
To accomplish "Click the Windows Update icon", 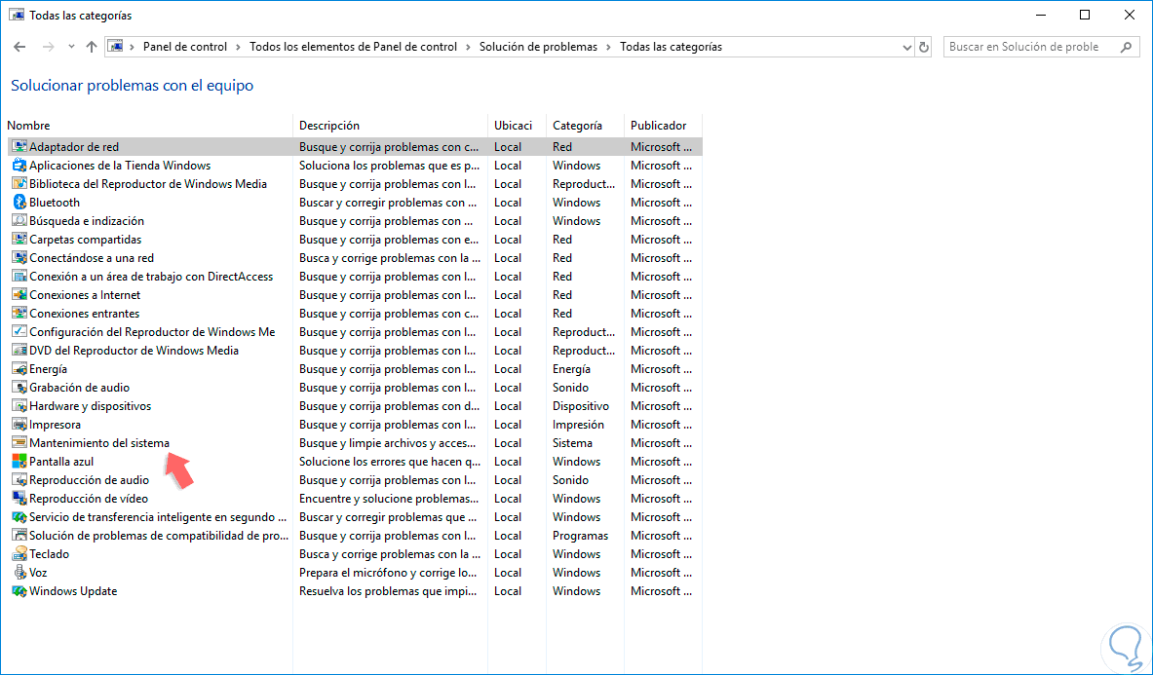I will (x=19, y=591).
